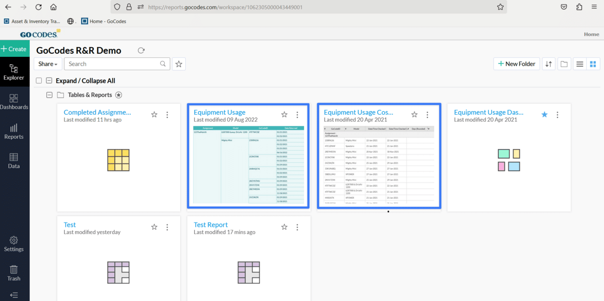Open the Home - GoCodes bookmark

tap(103, 21)
